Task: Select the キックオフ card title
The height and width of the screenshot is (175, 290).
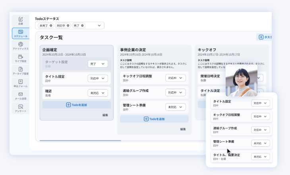Action: point(207,50)
